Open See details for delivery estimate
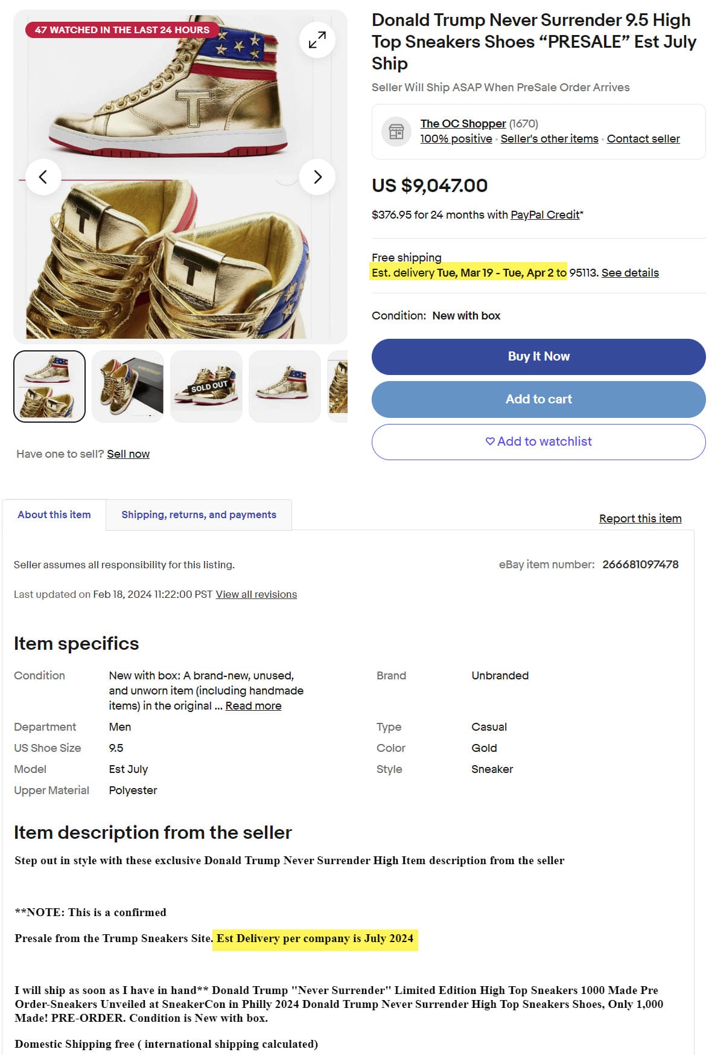The width and height of the screenshot is (709, 1055). pyautogui.click(x=630, y=273)
